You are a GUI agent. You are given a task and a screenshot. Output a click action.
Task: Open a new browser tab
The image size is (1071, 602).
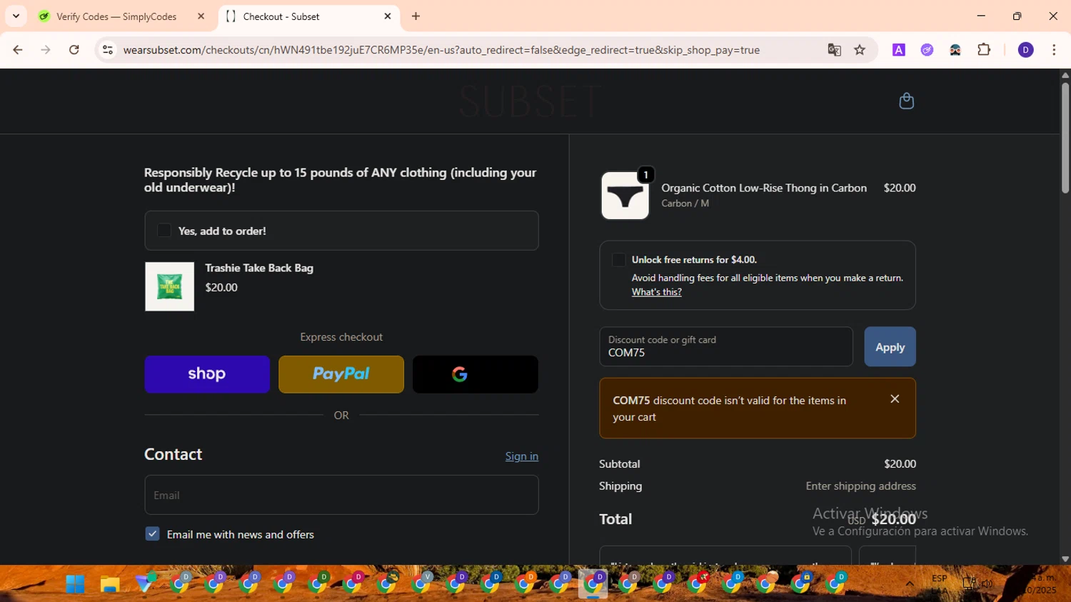(x=416, y=16)
